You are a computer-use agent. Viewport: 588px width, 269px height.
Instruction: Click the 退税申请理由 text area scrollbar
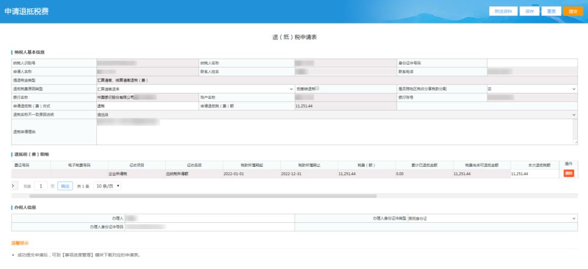point(575,130)
